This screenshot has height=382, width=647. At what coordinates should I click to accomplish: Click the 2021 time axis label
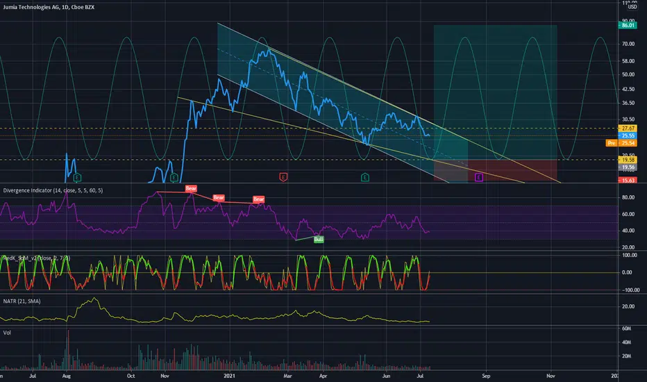pyautogui.click(x=229, y=376)
